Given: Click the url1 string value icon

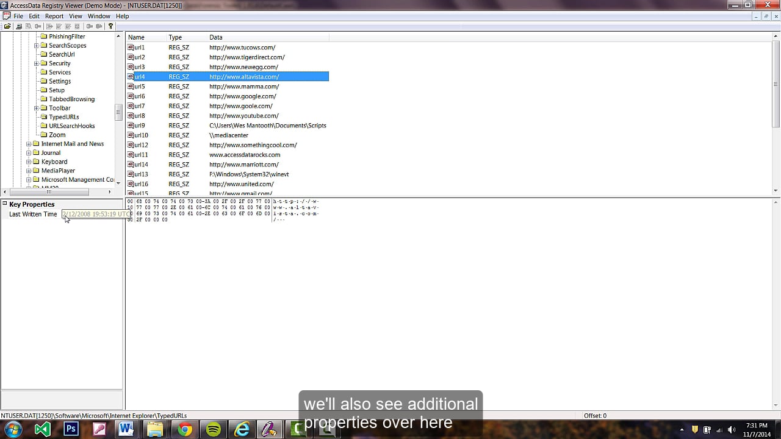Looking at the screenshot, I should 131,48.
